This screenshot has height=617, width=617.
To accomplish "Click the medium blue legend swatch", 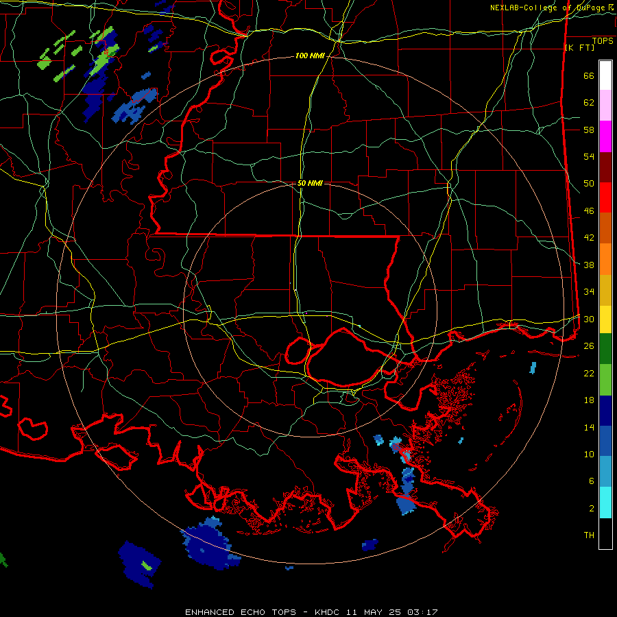I will tap(605, 441).
